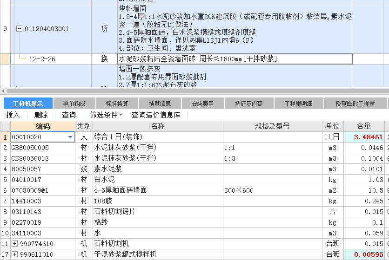
Task: Click the quota name field 水泥砂浆粘贴全瓷墙面砖
Action: 235,59
